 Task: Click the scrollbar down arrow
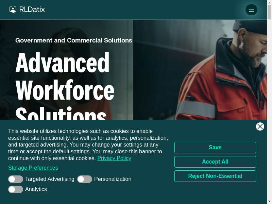click(x=269, y=201)
